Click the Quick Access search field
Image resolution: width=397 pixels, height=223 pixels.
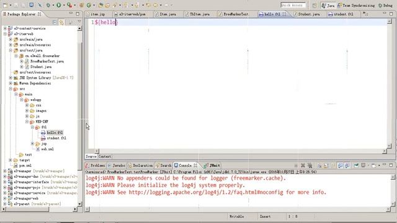[293, 6]
